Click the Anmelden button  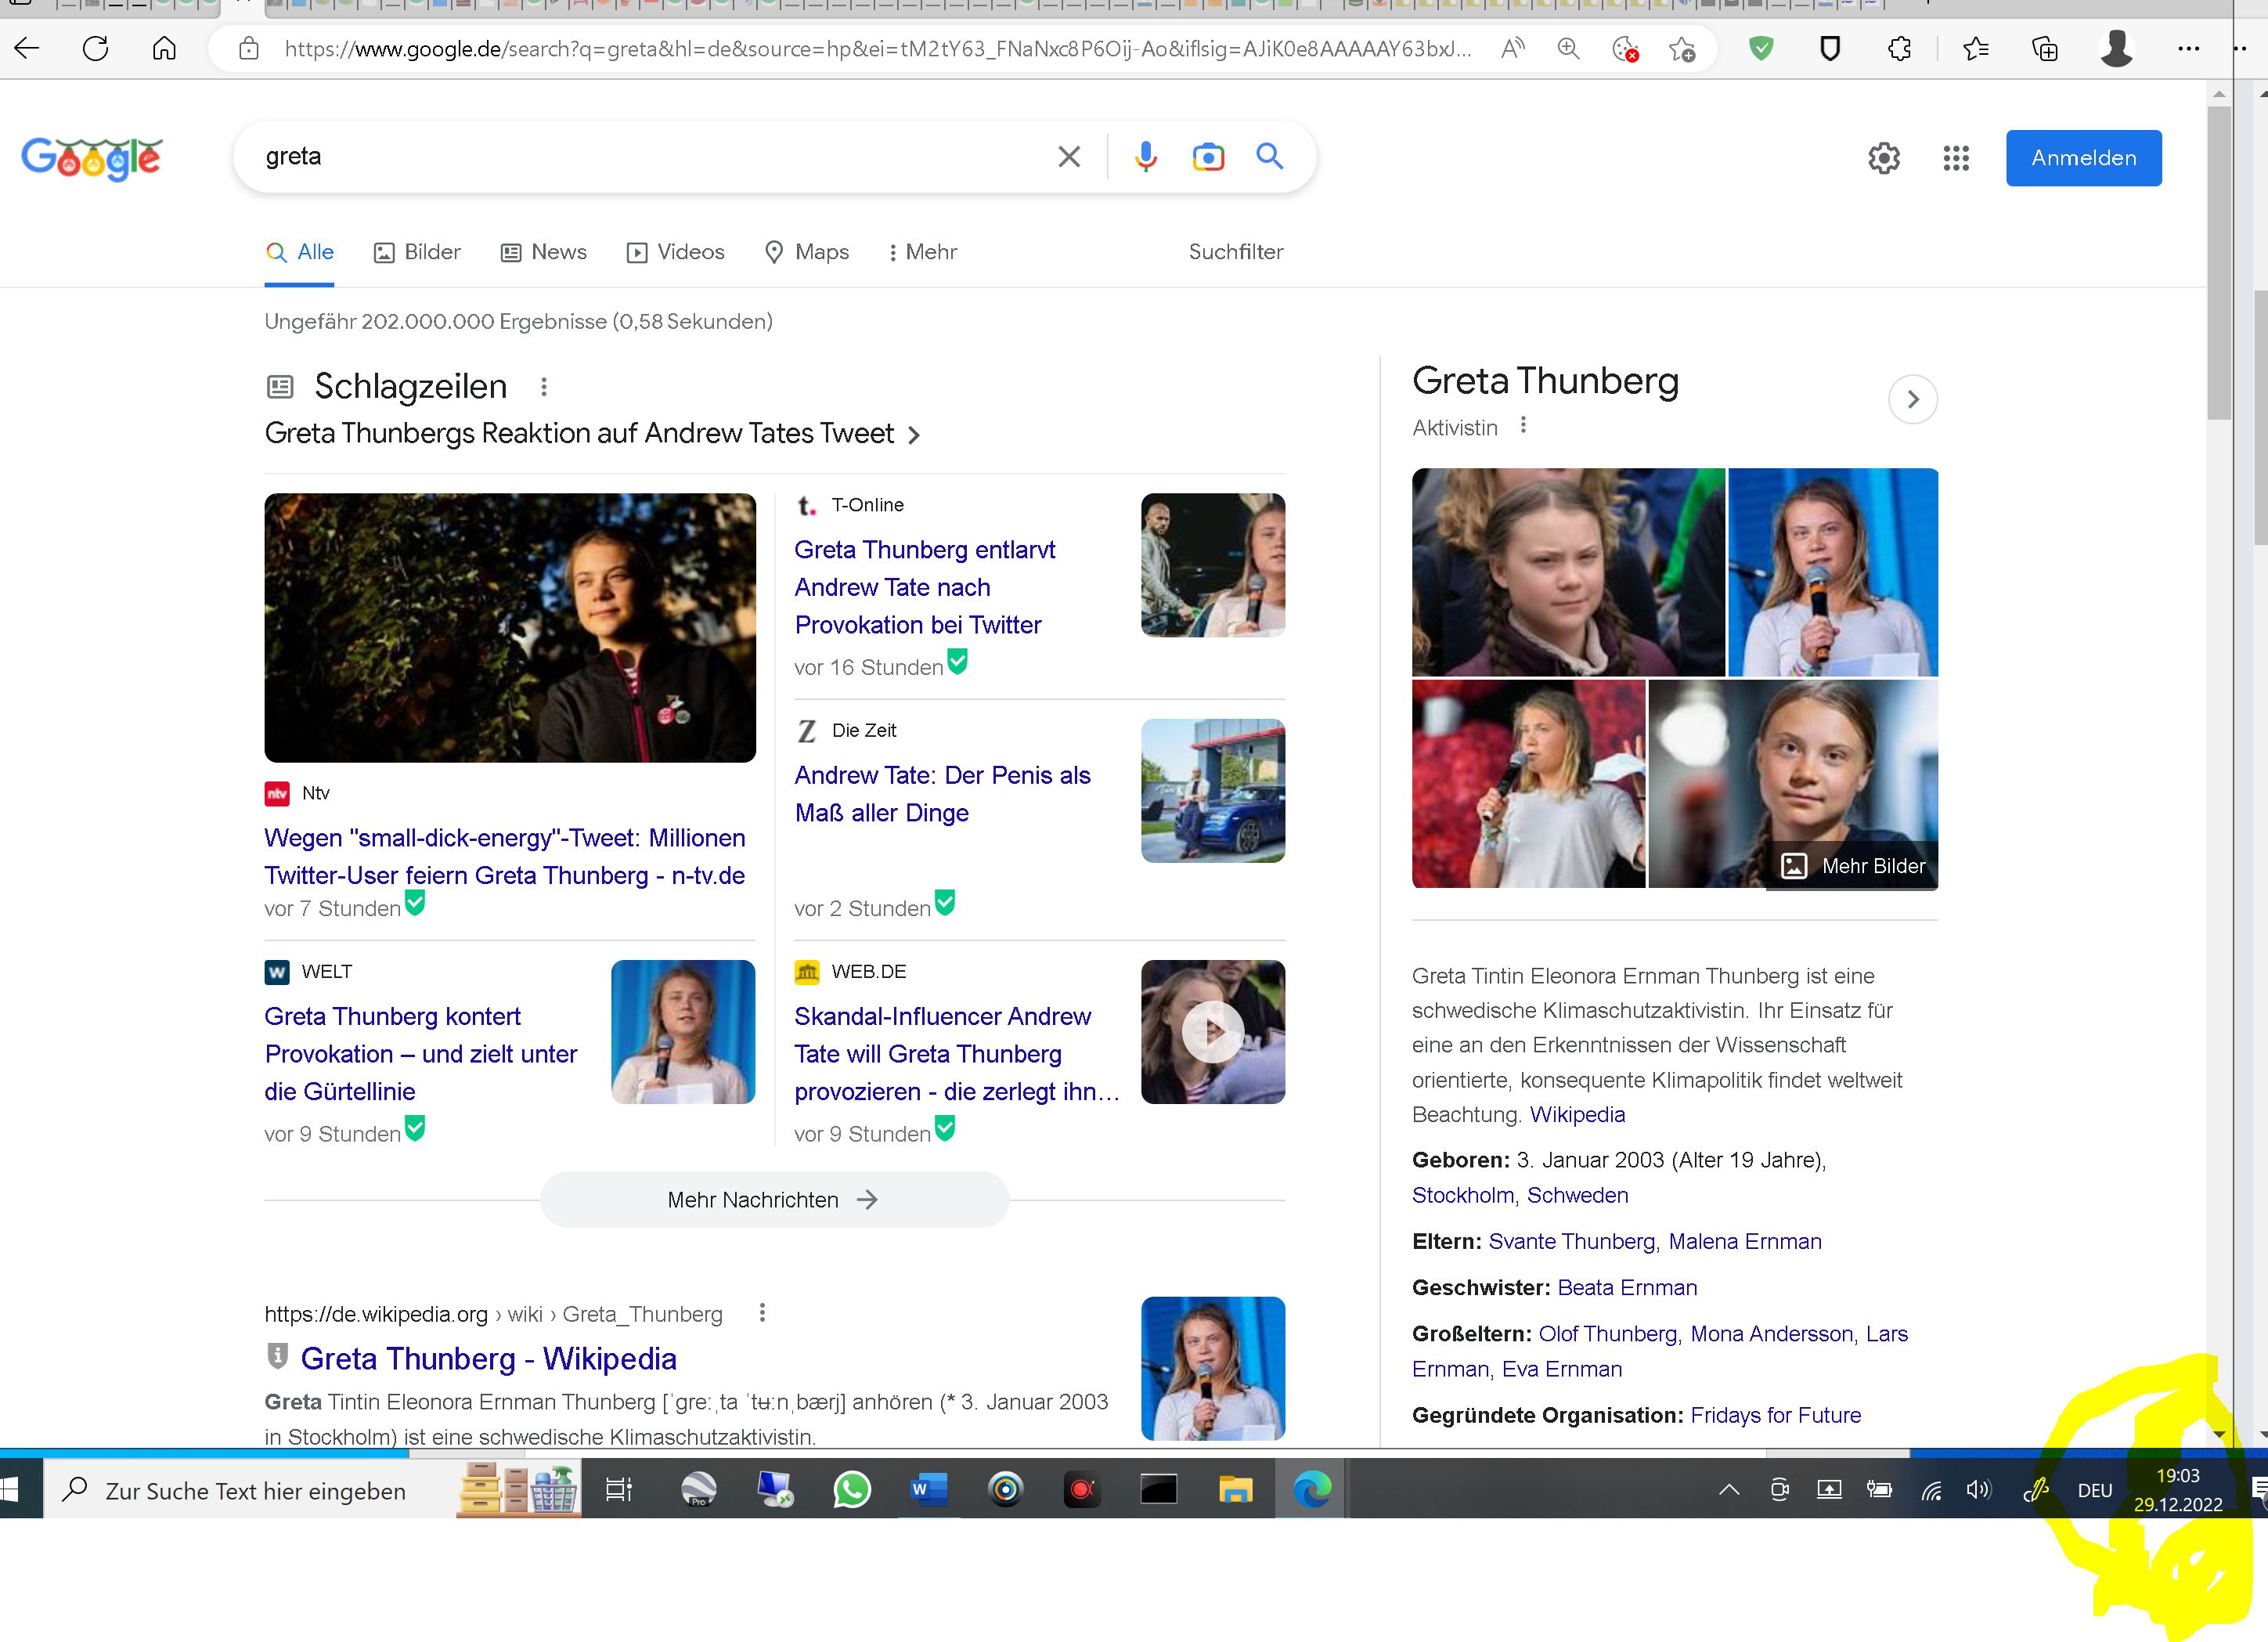click(x=2083, y=158)
